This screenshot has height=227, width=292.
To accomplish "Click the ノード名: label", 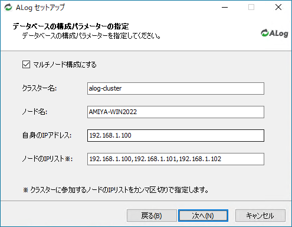I will [35, 112].
